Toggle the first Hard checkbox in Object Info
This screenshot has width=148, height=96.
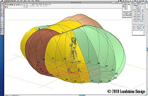(x=133, y=21)
